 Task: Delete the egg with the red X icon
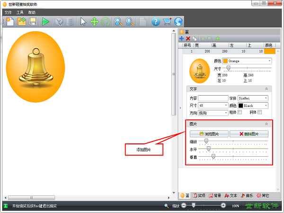188,38
